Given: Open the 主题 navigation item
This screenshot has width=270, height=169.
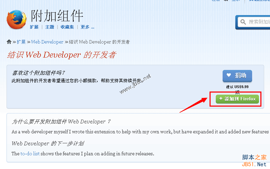Looking at the screenshot, I should tap(49, 27).
